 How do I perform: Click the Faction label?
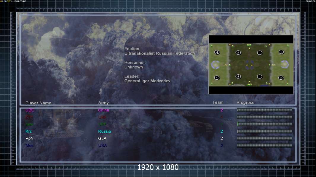pos(132,49)
